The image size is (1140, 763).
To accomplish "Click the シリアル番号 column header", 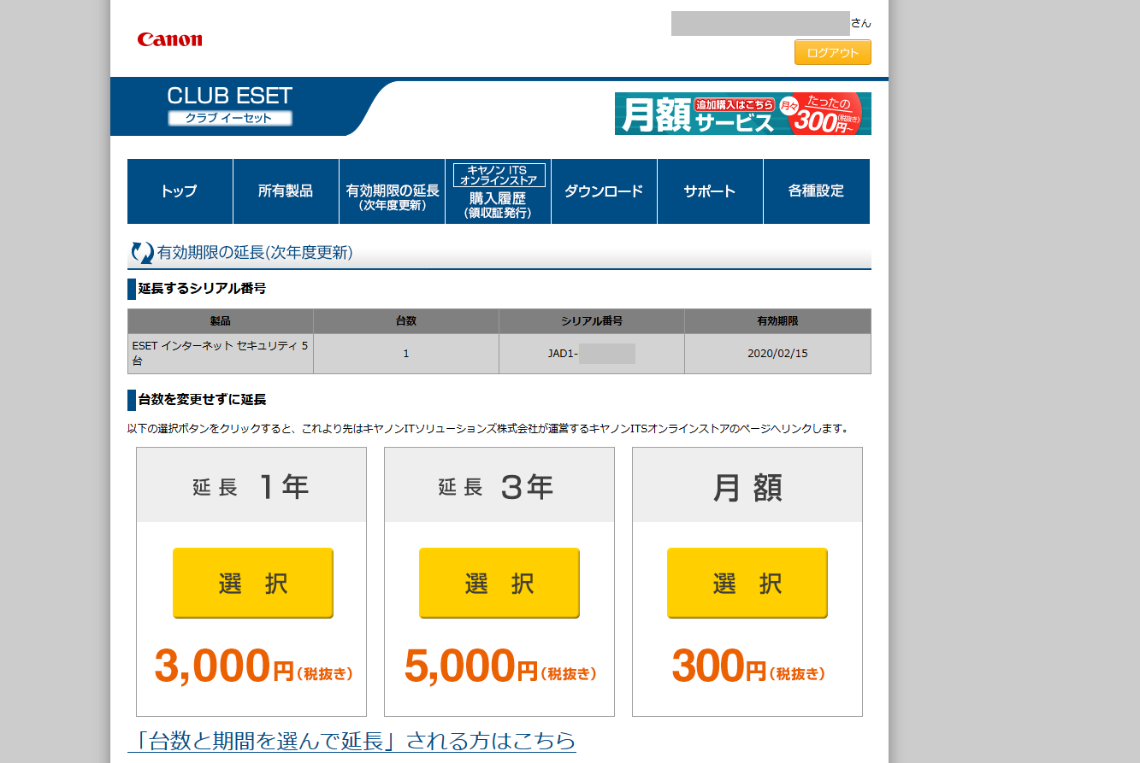I will (x=592, y=321).
